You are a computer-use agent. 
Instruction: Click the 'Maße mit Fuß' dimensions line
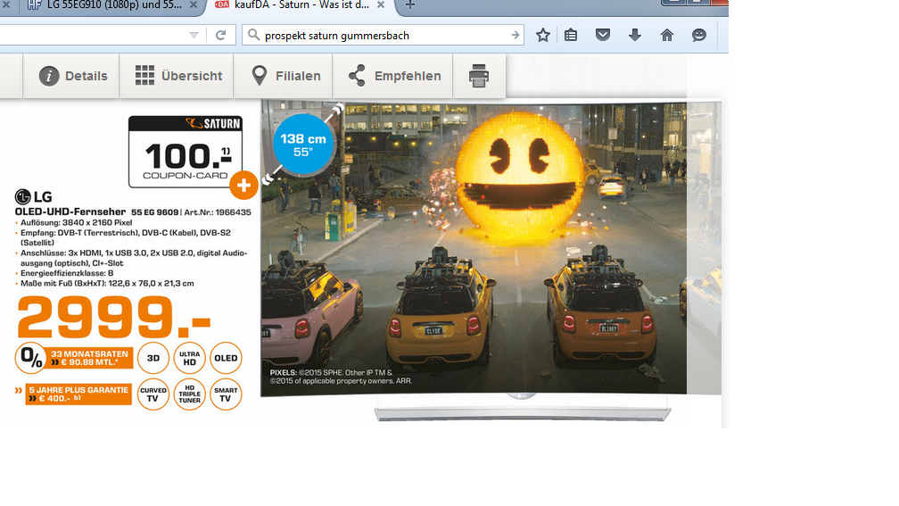(x=107, y=284)
